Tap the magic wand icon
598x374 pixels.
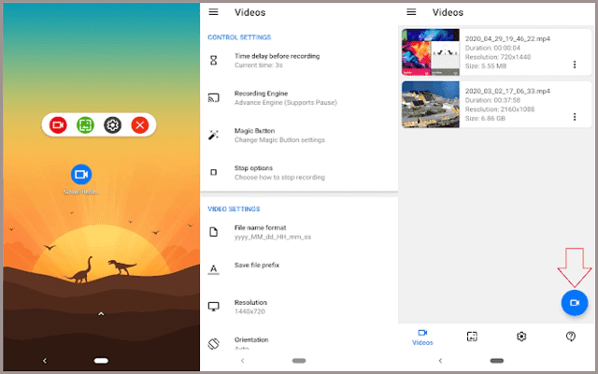[214, 135]
